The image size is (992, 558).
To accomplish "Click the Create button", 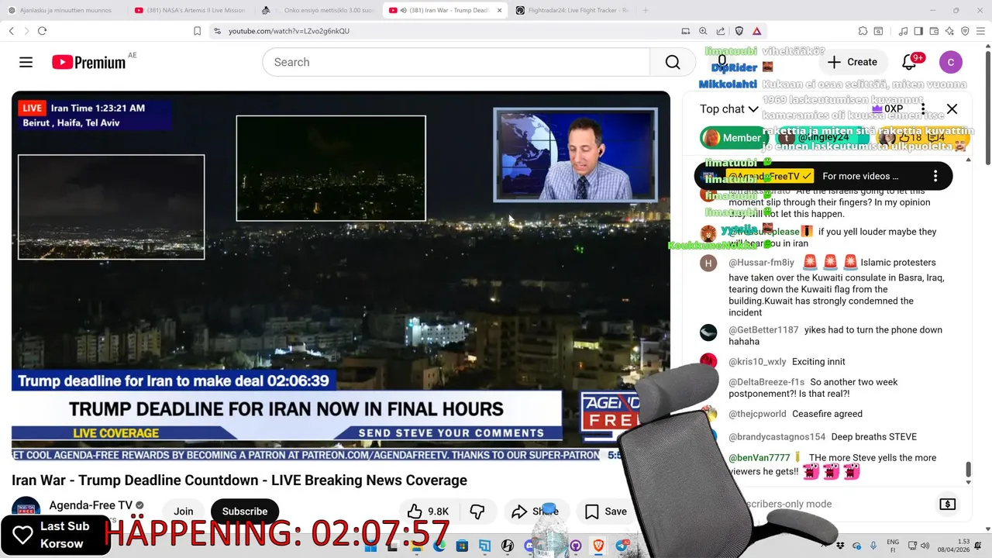I will click(x=852, y=62).
